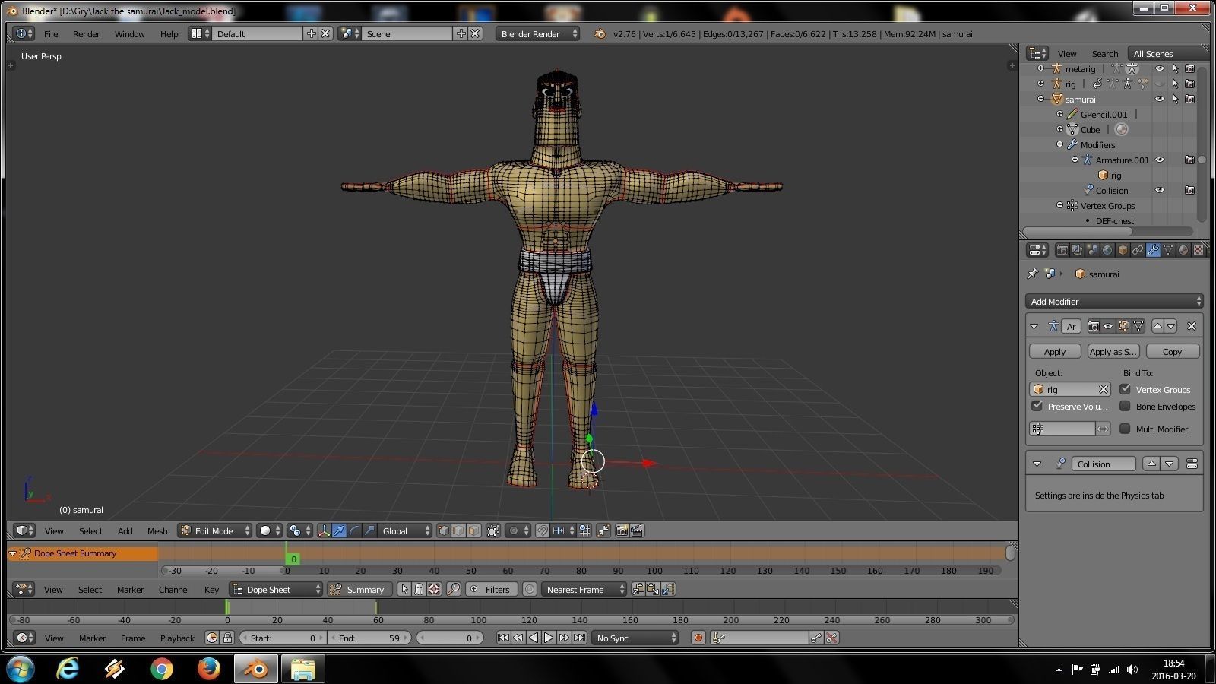This screenshot has height=684, width=1216.
Task: Expand the GPencil.001 item in outliner
Action: (x=1059, y=114)
